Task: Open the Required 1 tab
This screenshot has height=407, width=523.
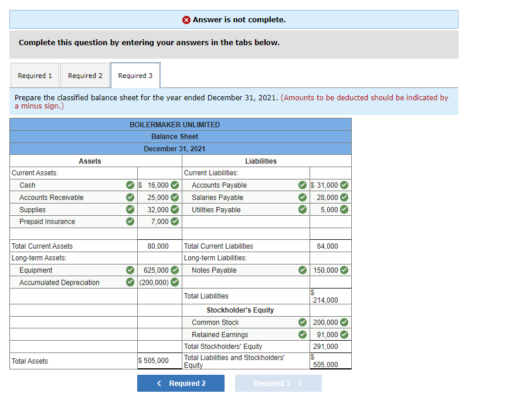Action: (35, 76)
